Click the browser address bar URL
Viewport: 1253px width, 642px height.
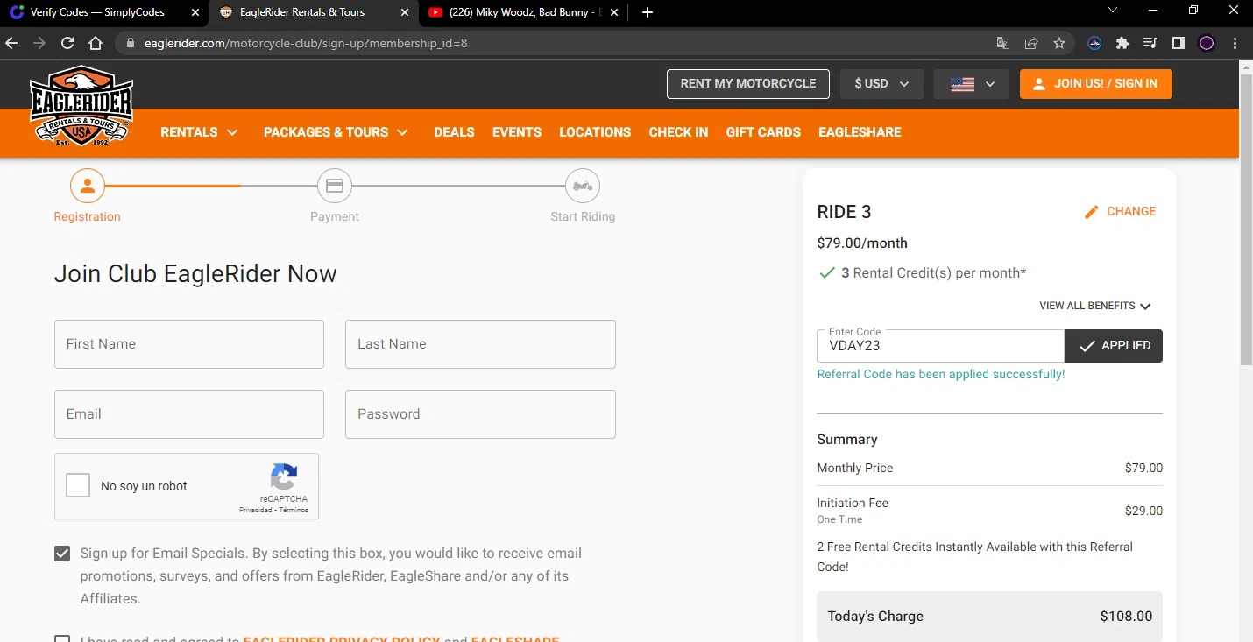point(306,43)
